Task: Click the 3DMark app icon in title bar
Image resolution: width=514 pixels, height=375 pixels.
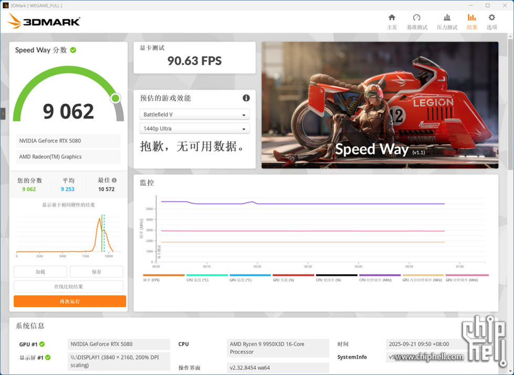Action: click(5, 5)
